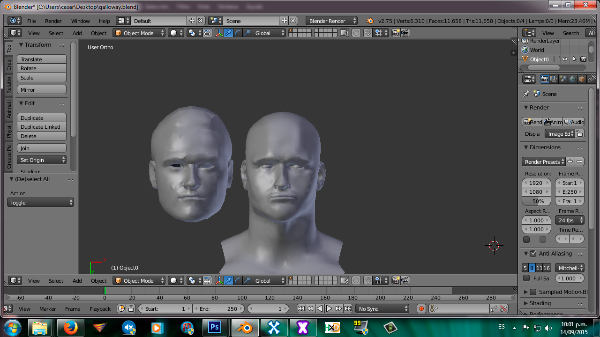Add a new scene with plus button
This screenshot has width=600, height=337.
tap(284, 21)
